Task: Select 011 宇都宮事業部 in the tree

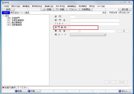Action: click(16, 20)
